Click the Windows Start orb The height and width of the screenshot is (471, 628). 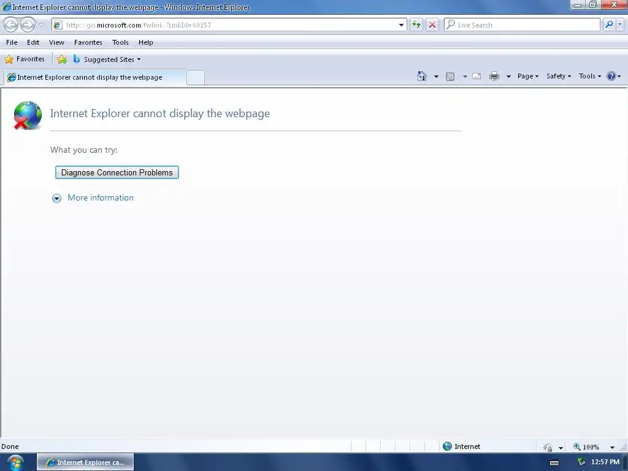[15, 462]
